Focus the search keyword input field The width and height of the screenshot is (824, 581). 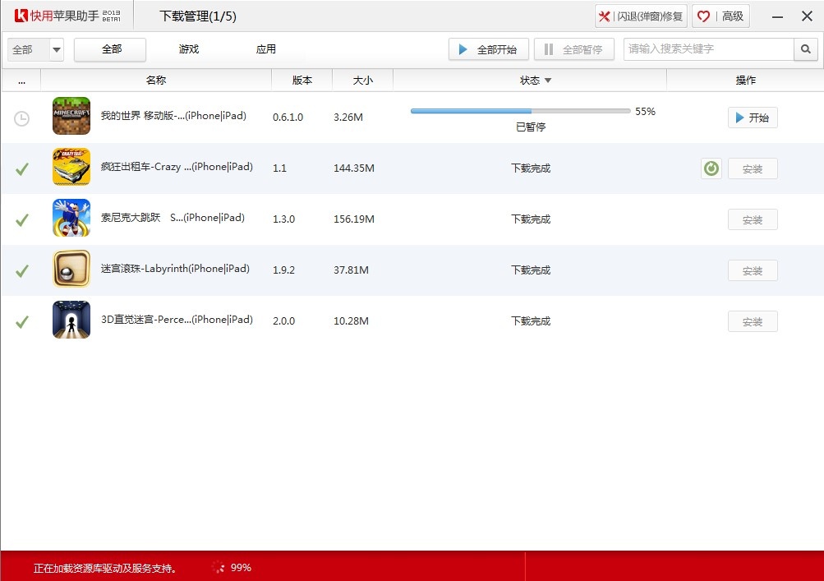(x=708, y=49)
